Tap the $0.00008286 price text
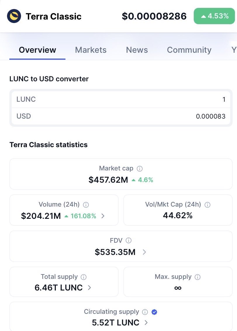This screenshot has height=331, width=237. (154, 16)
